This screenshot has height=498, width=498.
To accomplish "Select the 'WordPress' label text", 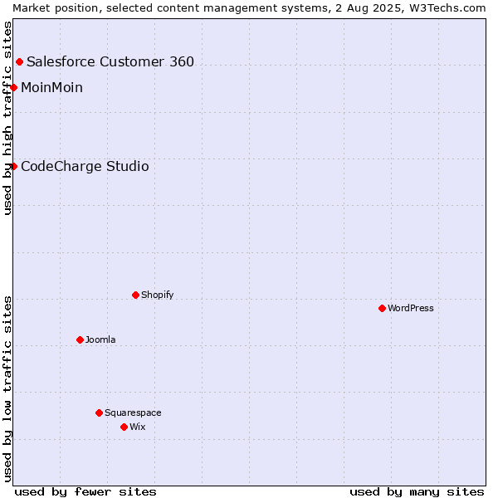I will click(x=410, y=308).
